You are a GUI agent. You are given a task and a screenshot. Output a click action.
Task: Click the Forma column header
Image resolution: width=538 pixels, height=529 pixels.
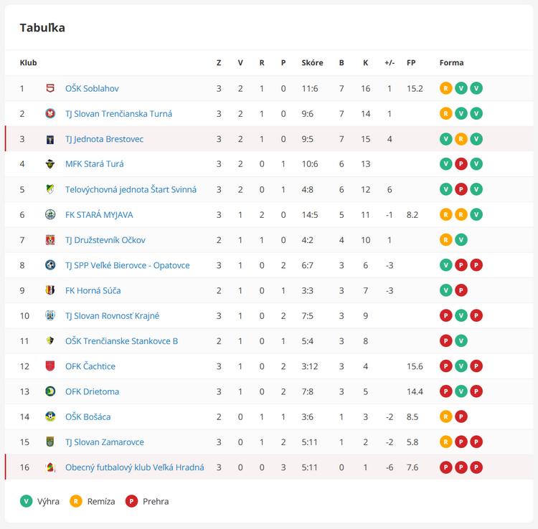click(451, 62)
